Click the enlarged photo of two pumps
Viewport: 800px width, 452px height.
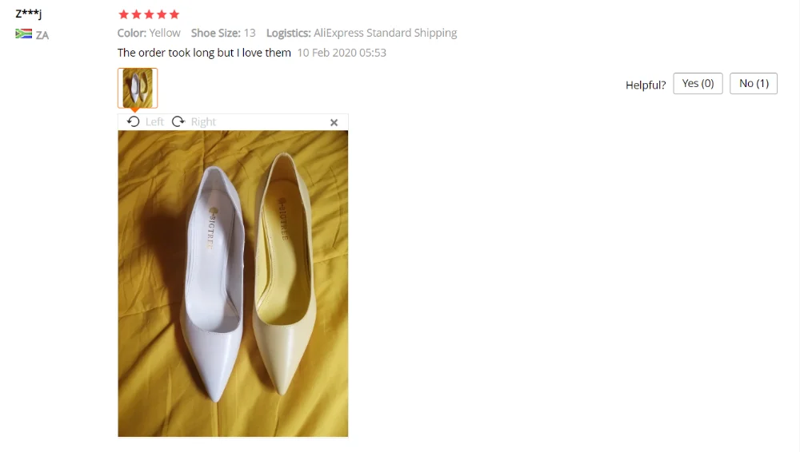tap(233, 283)
